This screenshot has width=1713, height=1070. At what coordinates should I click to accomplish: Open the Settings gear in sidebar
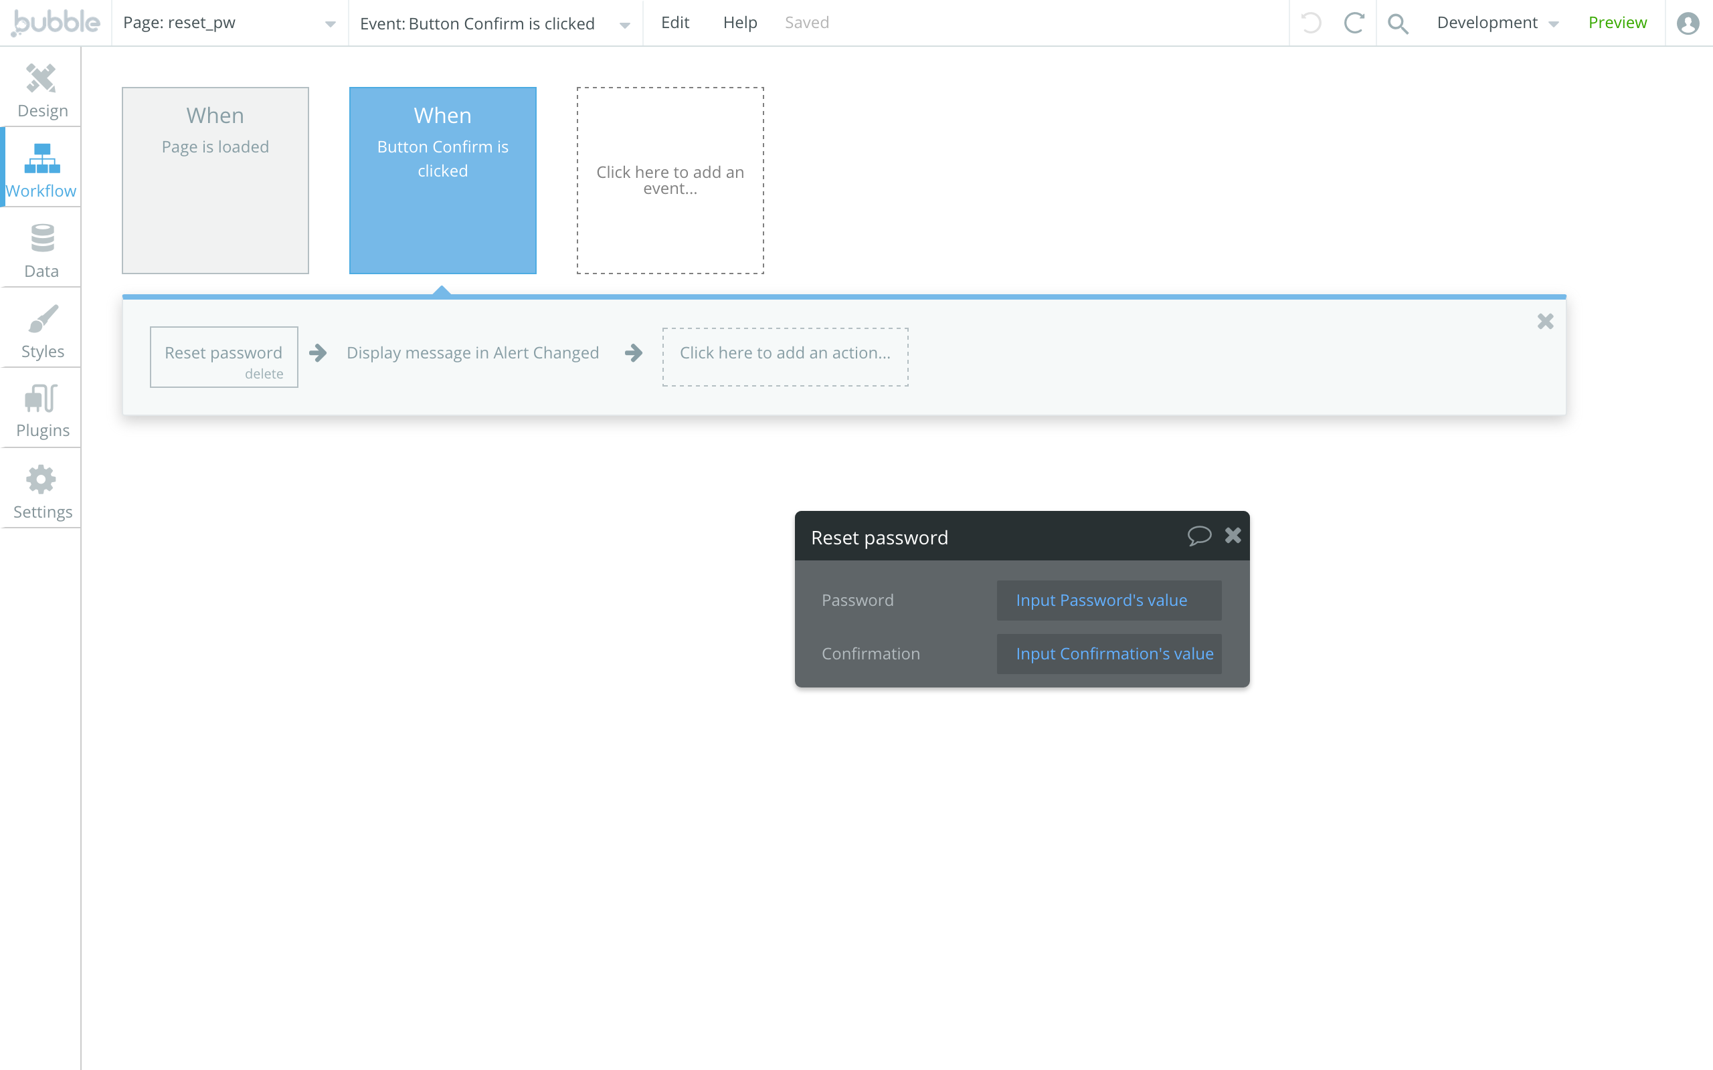tap(41, 490)
